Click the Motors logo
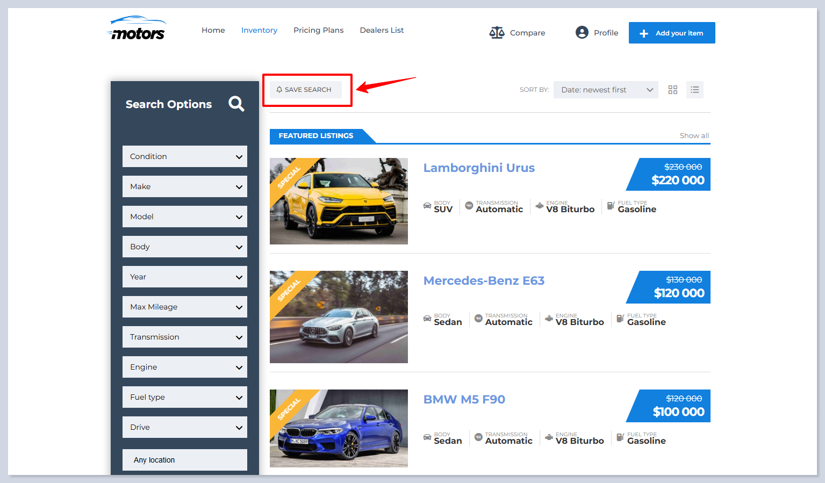825x483 pixels. tap(138, 29)
